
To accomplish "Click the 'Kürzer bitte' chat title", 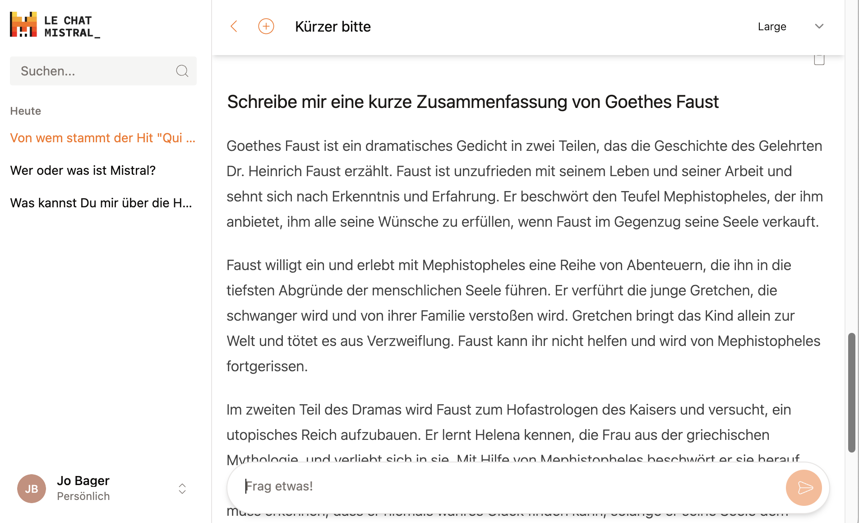I will coord(333,27).
